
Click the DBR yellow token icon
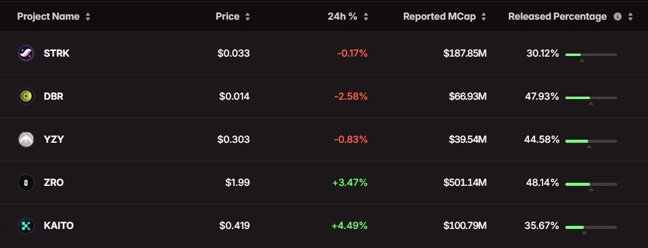click(x=26, y=97)
